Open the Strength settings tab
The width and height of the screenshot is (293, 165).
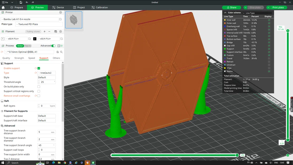pos(19,58)
